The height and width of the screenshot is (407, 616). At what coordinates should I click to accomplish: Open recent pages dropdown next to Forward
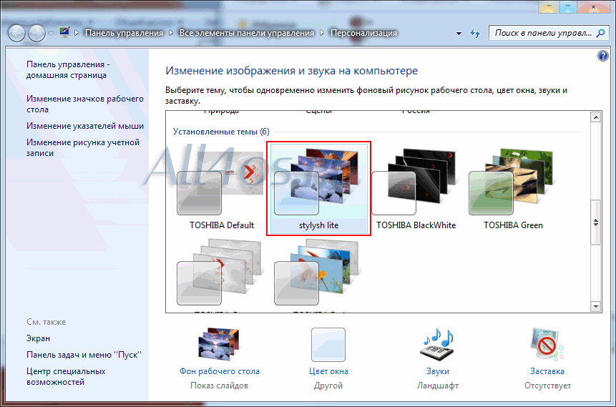click(51, 34)
